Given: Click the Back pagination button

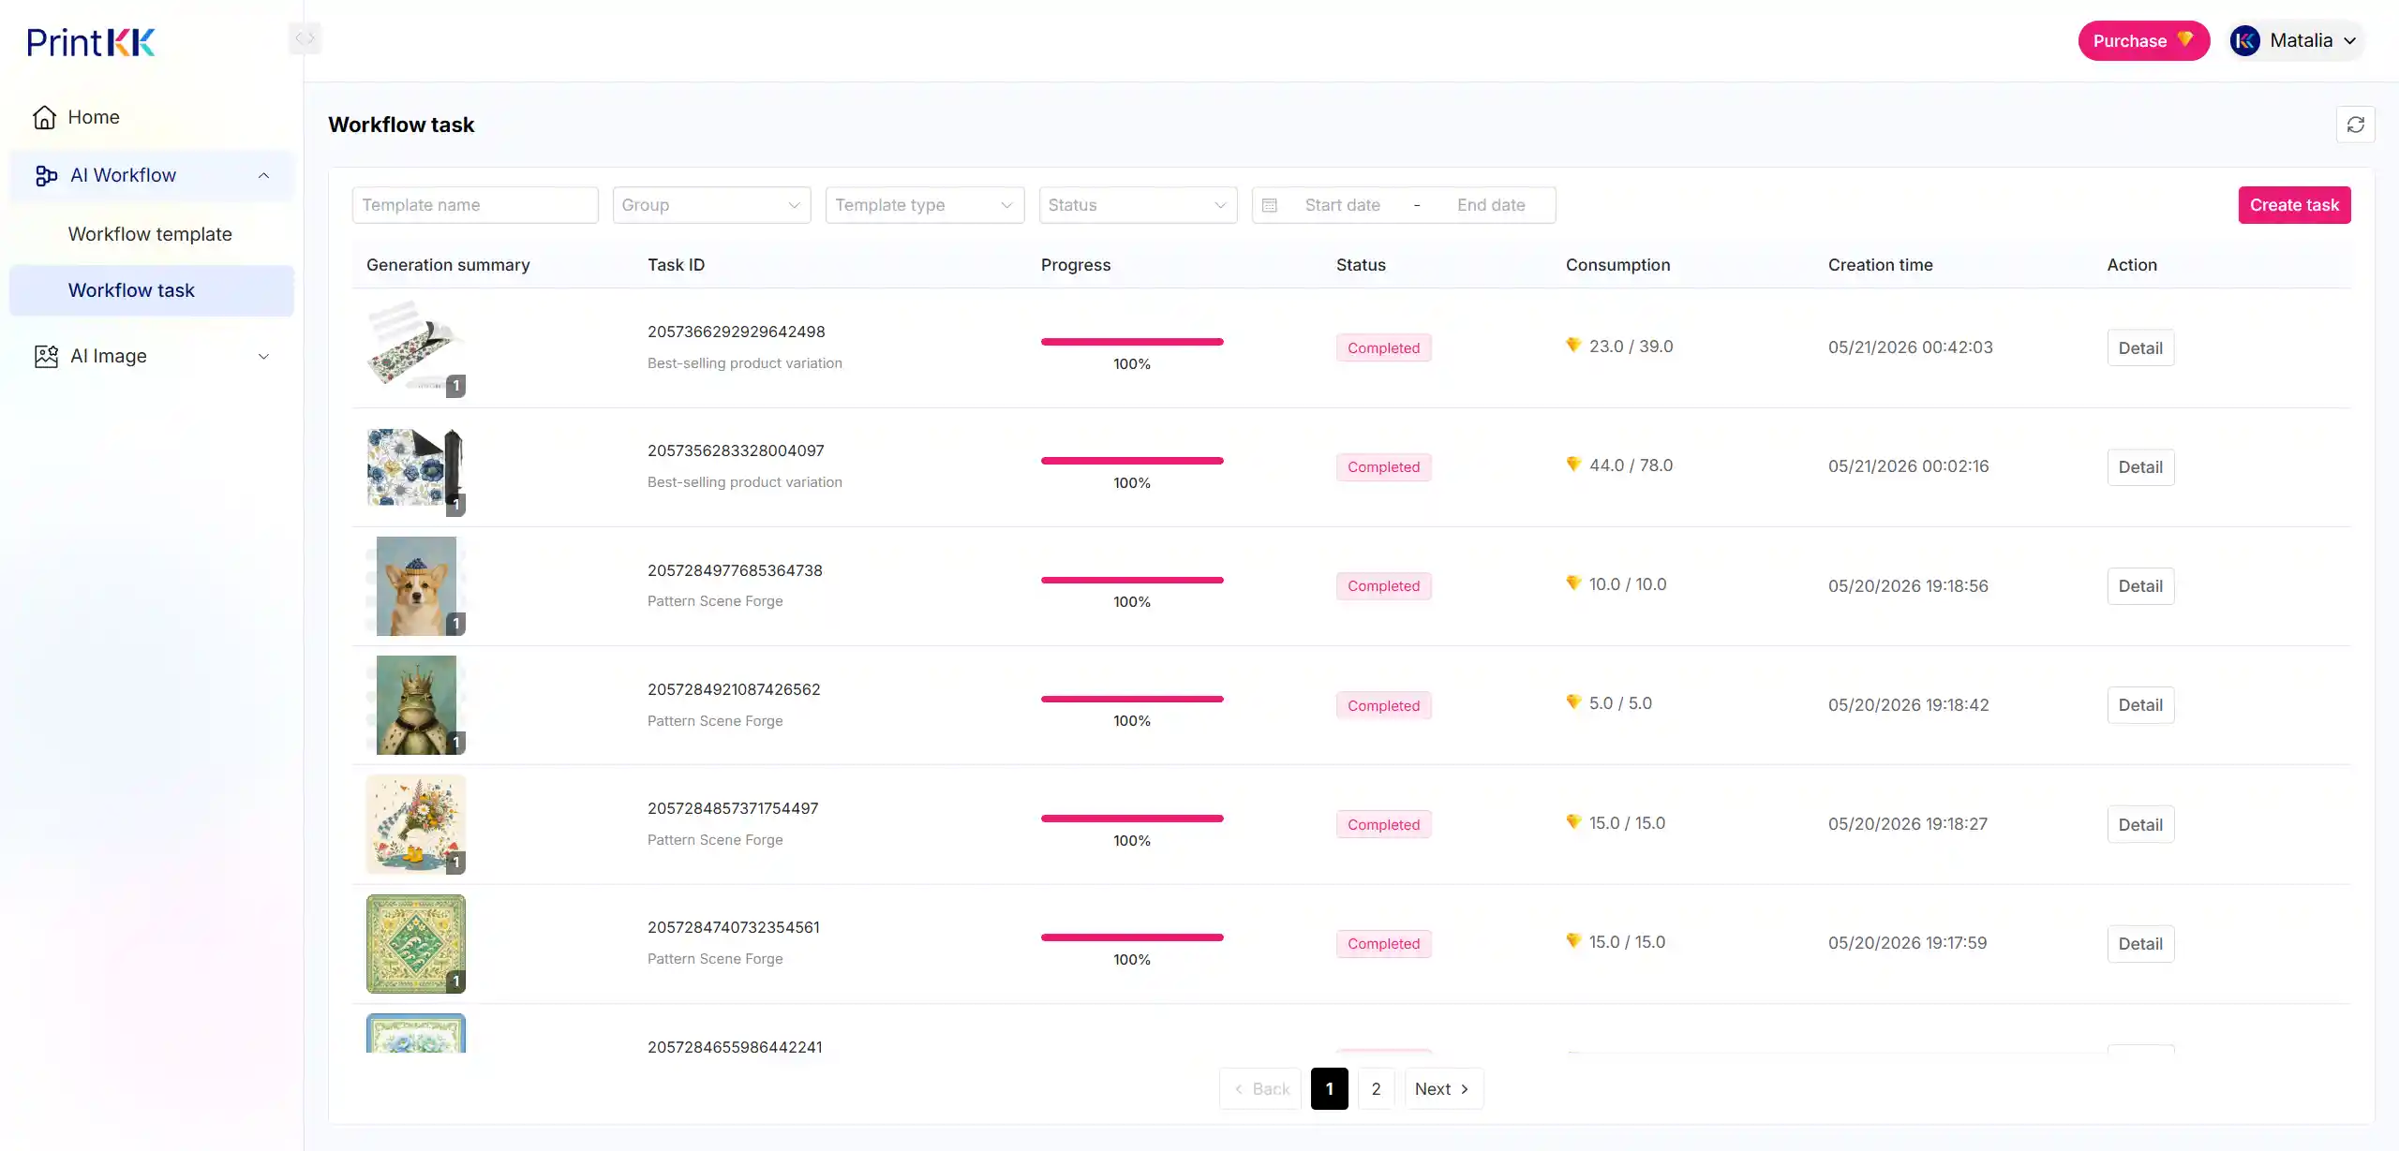Looking at the screenshot, I should [1260, 1088].
